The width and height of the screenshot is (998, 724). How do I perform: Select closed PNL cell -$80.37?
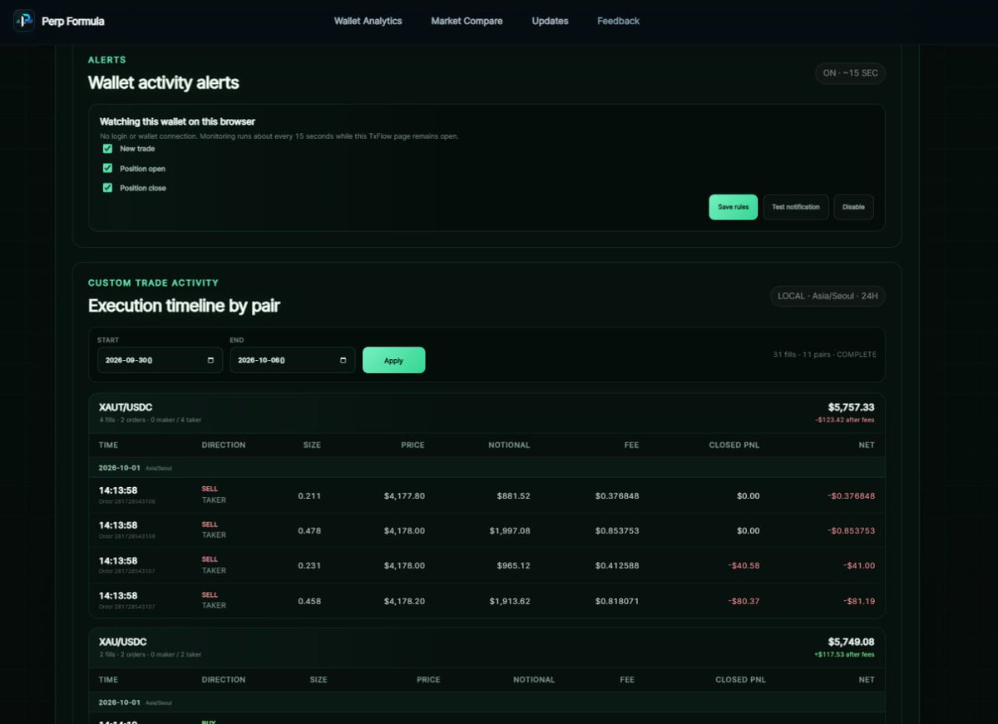coord(744,600)
